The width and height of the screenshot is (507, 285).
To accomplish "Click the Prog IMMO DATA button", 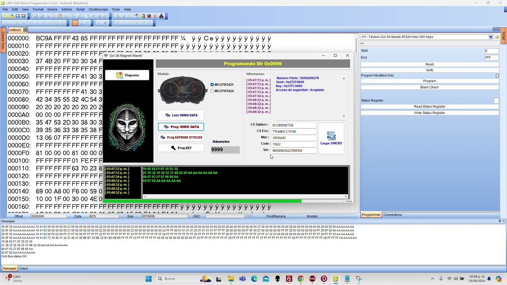I will 181,127.
